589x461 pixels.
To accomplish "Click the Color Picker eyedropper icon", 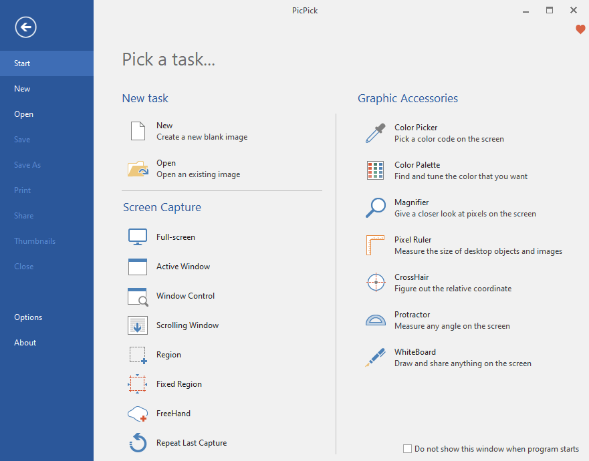I will (375, 133).
